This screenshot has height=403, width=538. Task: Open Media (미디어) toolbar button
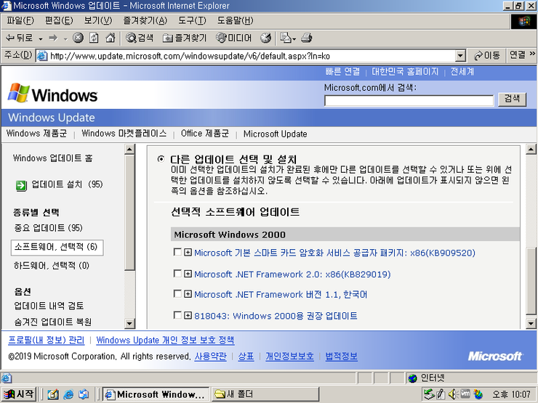pos(234,38)
